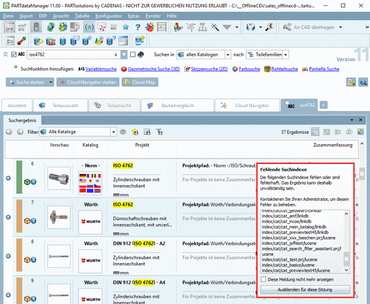The image size is (370, 304).
Task: Click the blue globe refresh icon
Action: [51, 27]
